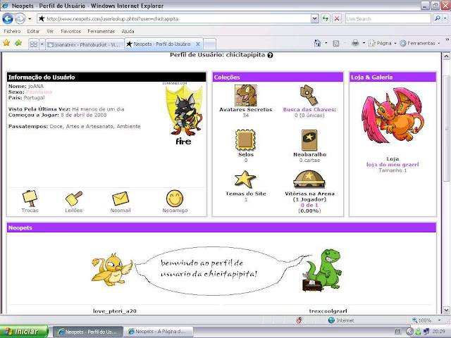Click the address bar URL field
This screenshot has width=451, height=338.
[174, 19]
